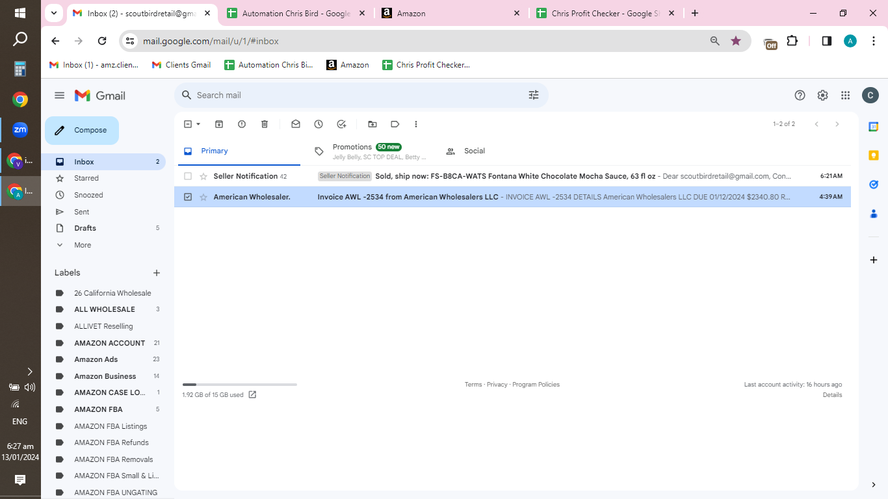
Task: Bookmark star icon in the address bar
Action: pos(736,41)
